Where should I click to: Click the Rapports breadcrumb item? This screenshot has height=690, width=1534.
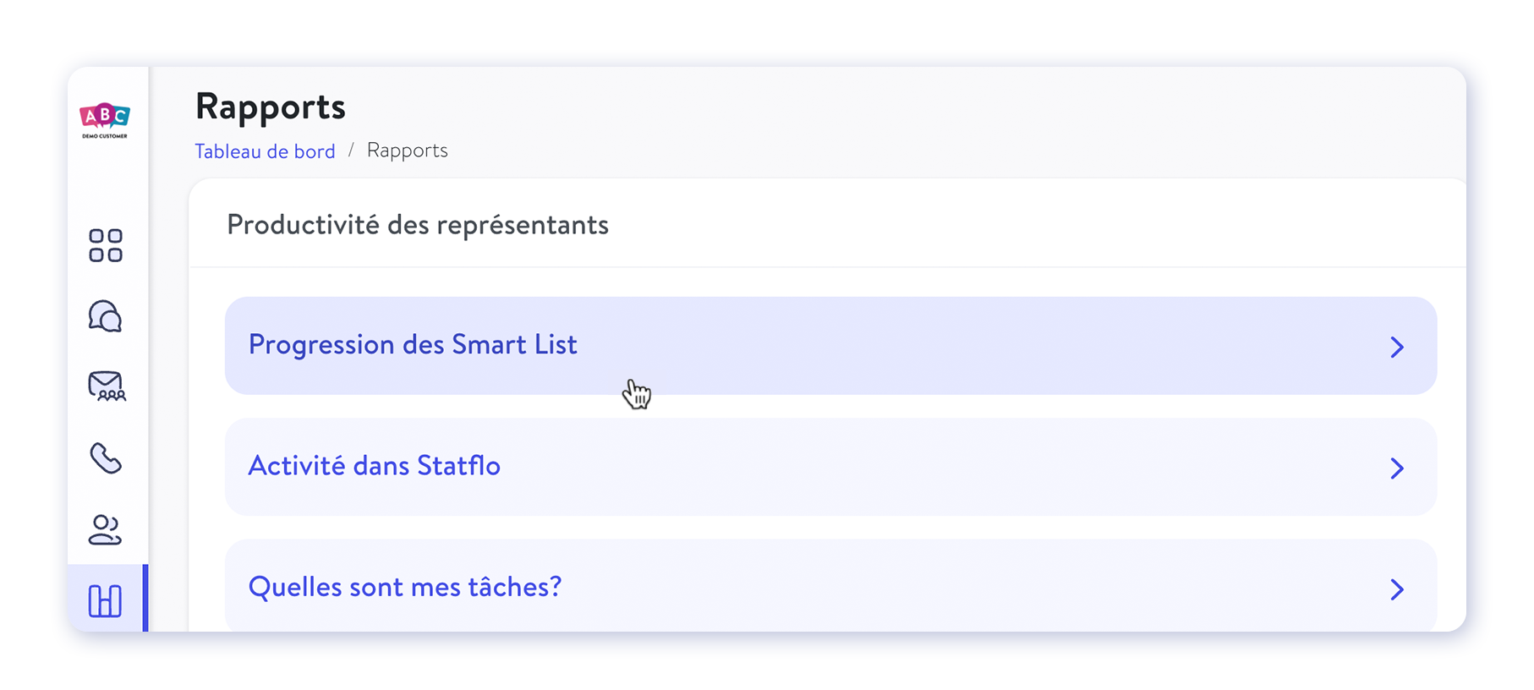coord(408,151)
